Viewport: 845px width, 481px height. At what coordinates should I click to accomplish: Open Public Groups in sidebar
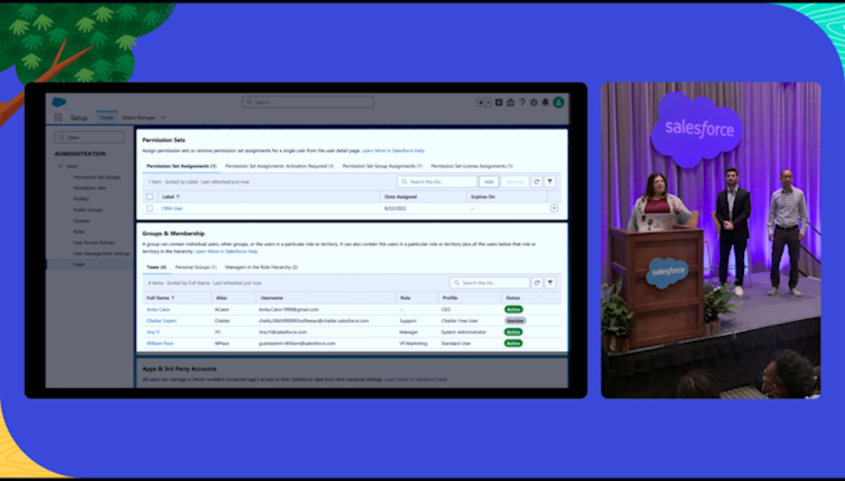click(x=88, y=210)
